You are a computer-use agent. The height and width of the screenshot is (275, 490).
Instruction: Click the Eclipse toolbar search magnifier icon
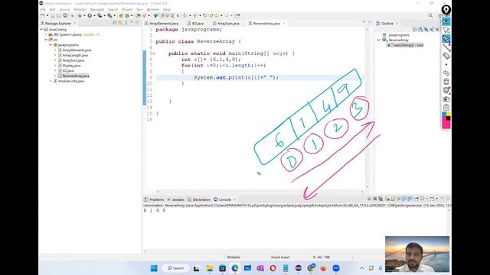click(x=430, y=15)
